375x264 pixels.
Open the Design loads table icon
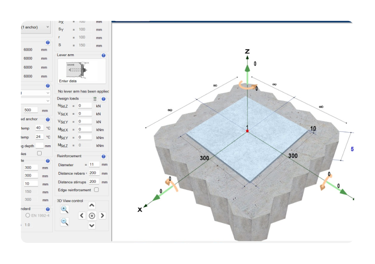pyautogui.click(x=94, y=99)
